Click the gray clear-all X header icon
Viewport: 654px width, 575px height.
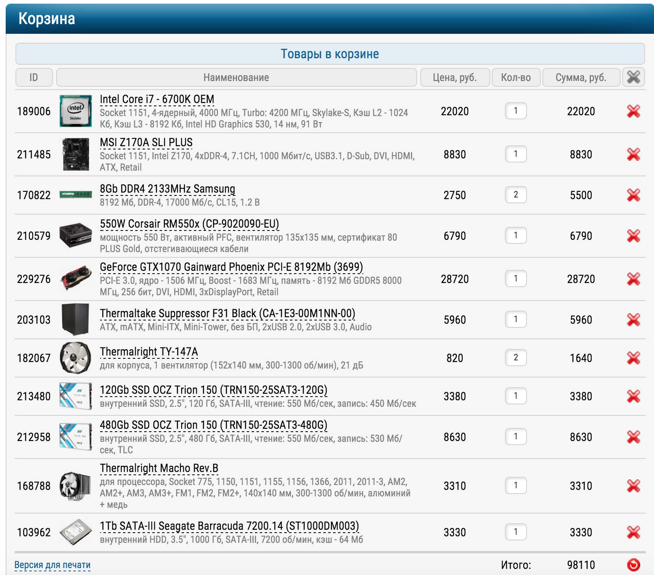pos(633,77)
